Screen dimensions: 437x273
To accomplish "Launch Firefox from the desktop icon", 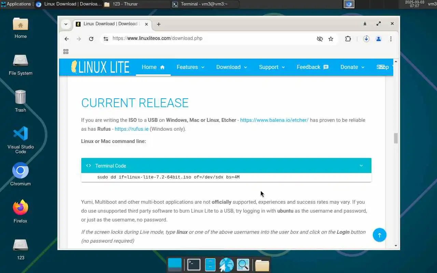I will coord(20,212).
